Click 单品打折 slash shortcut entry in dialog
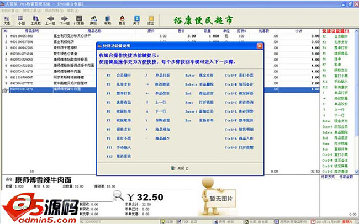This screenshot has height=224, width=359. [x=158, y=75]
